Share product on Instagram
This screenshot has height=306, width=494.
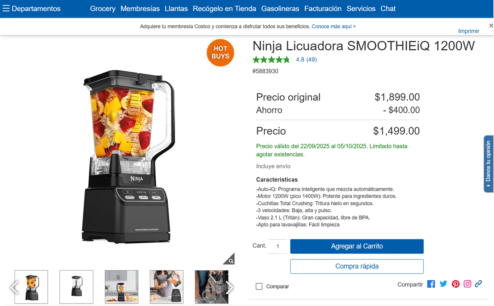point(467,284)
